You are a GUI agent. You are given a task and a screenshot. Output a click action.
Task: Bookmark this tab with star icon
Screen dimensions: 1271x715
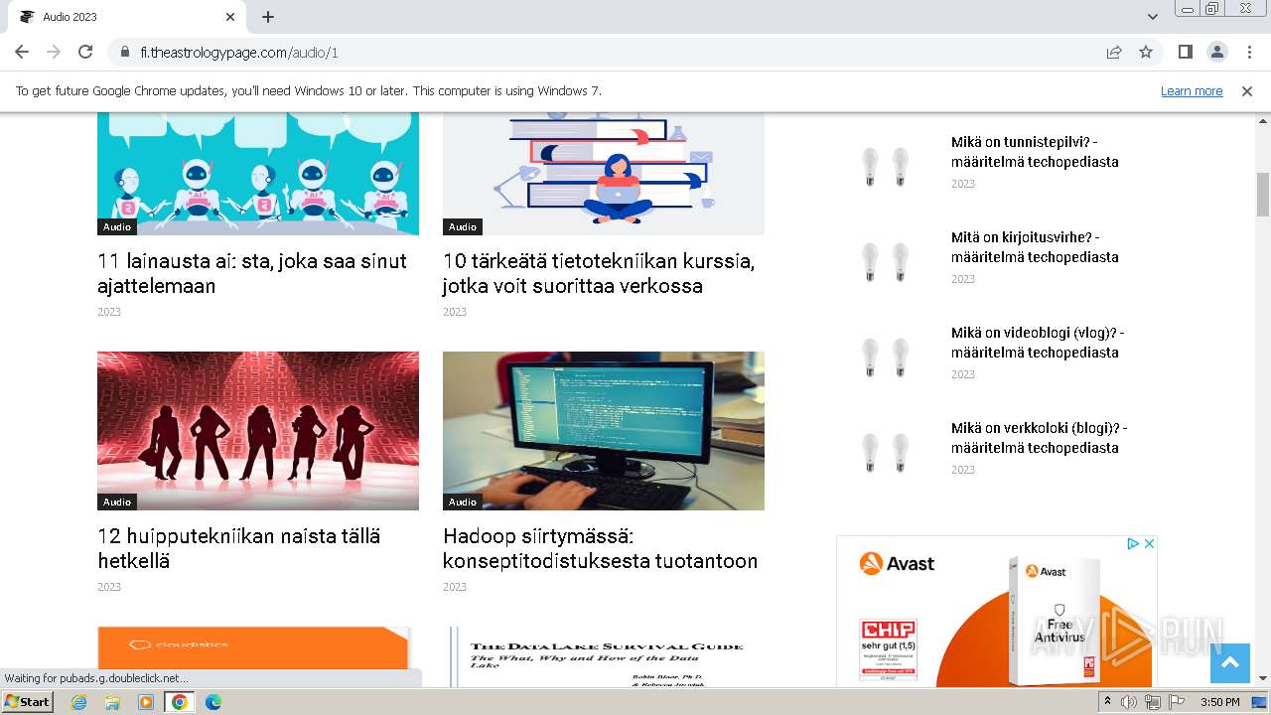pyautogui.click(x=1146, y=52)
